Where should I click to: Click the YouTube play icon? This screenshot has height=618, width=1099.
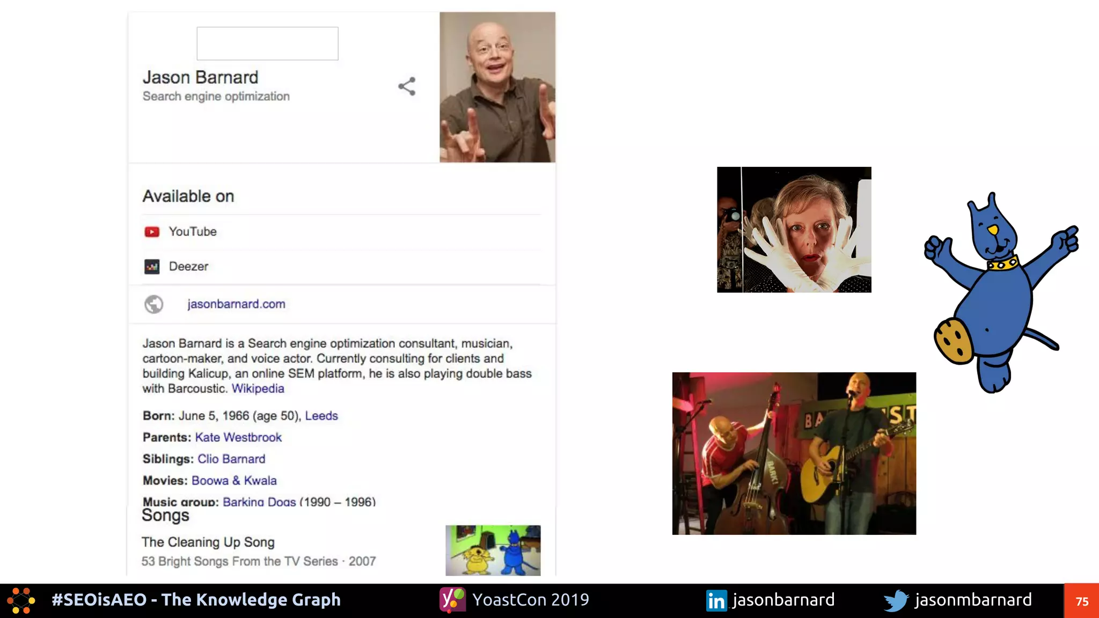(152, 232)
